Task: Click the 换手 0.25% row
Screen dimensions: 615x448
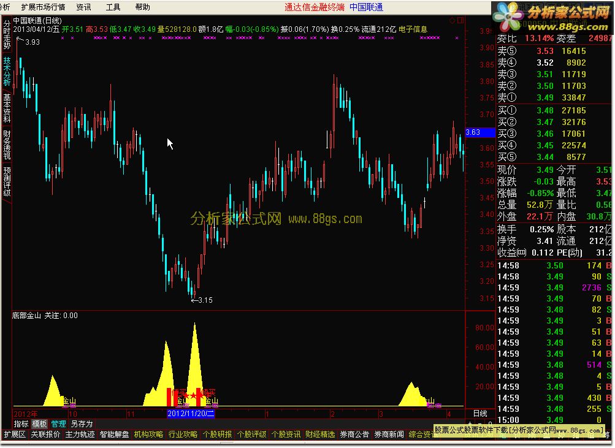Action: click(x=525, y=229)
